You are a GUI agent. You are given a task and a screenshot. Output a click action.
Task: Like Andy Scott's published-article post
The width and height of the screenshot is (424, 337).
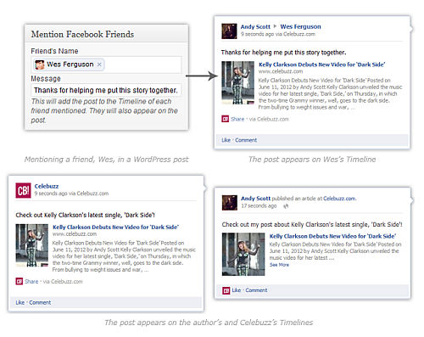[x=237, y=290]
